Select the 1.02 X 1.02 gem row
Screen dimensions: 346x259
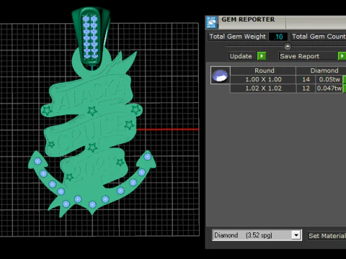coord(288,88)
